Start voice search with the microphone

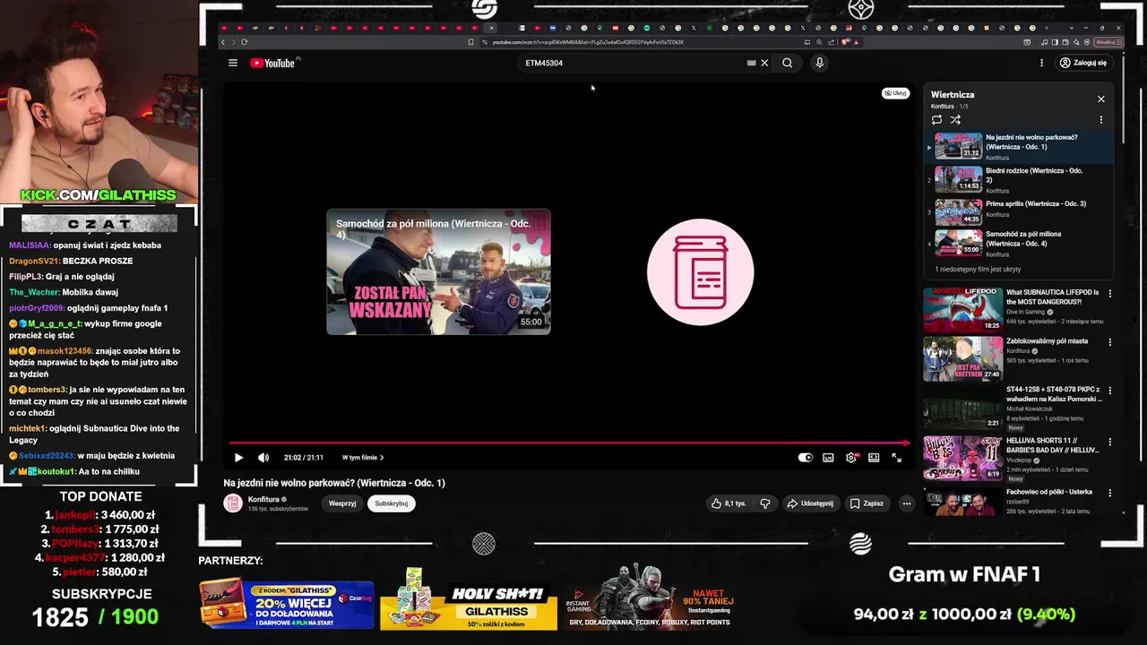pyautogui.click(x=819, y=63)
